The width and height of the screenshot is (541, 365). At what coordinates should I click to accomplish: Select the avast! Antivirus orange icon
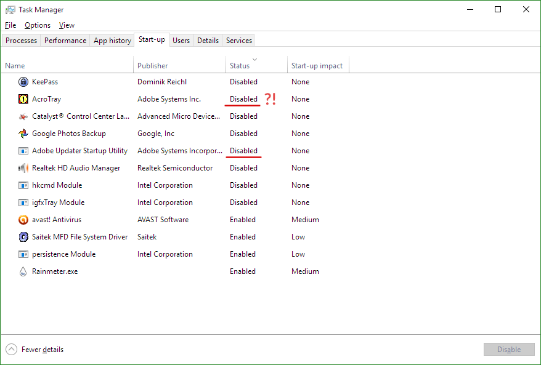point(23,220)
